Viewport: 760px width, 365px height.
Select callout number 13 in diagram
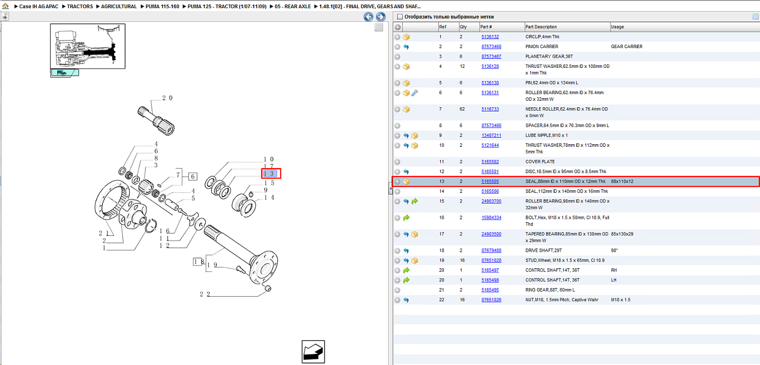pos(271,174)
